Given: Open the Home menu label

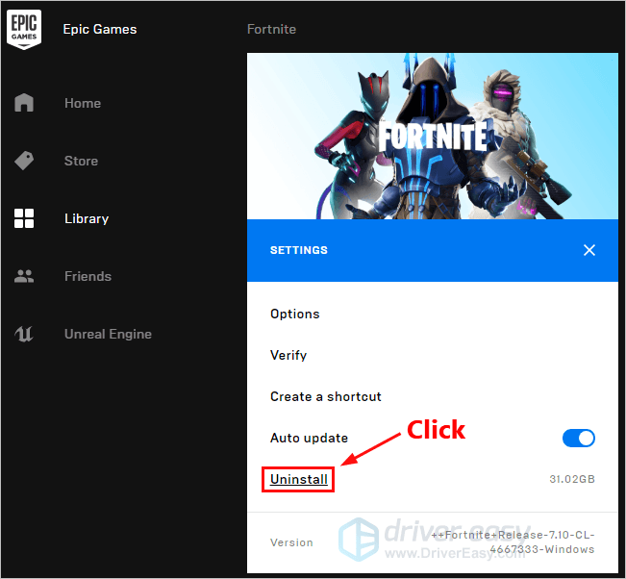Looking at the screenshot, I should (x=83, y=103).
